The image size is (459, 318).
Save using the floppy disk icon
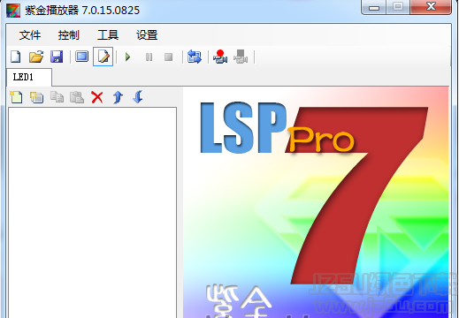[57, 57]
